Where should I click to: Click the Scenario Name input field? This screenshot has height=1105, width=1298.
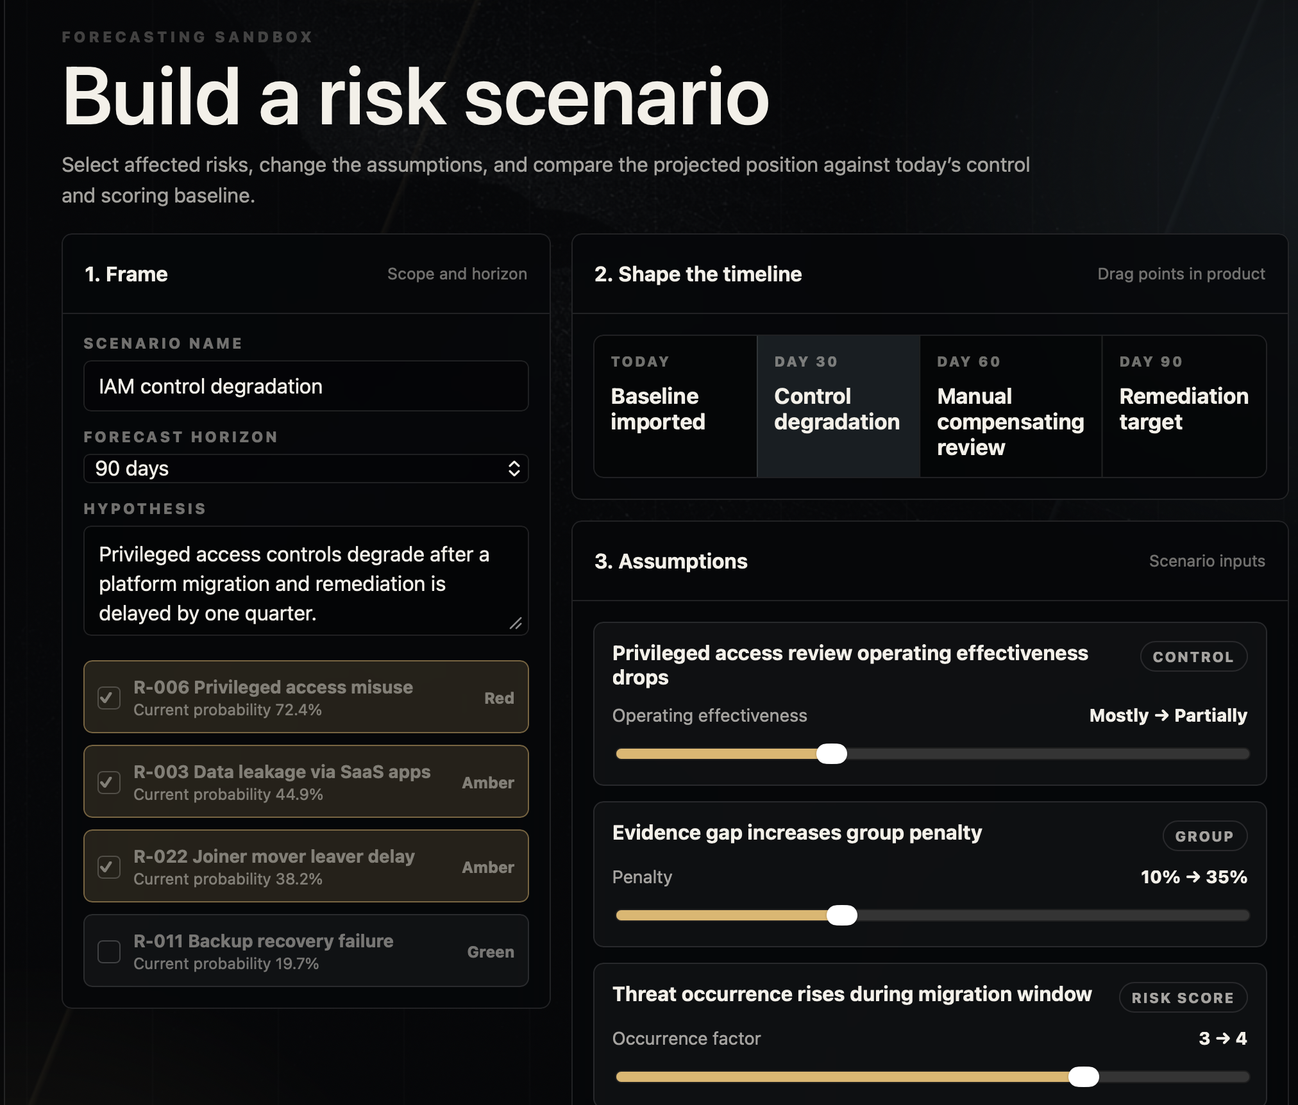click(306, 386)
